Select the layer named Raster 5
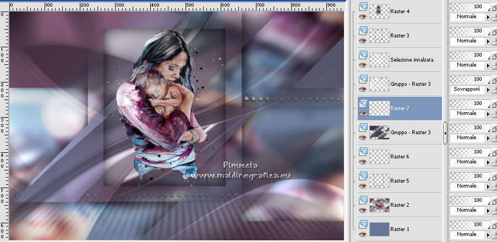This screenshot has width=497, height=242. pyautogui.click(x=400, y=180)
